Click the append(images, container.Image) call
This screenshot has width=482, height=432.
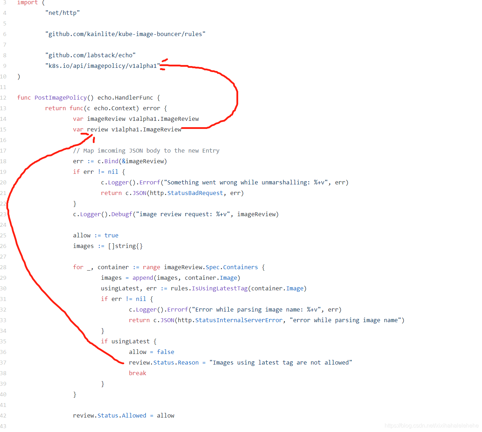[186, 278]
